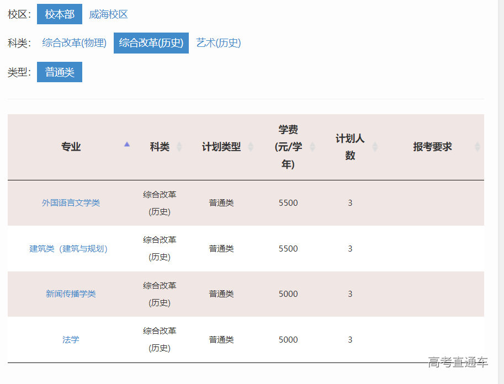This screenshot has height=384, width=504.
Task: Click the 计划类型 column header text
Action: tap(221, 147)
